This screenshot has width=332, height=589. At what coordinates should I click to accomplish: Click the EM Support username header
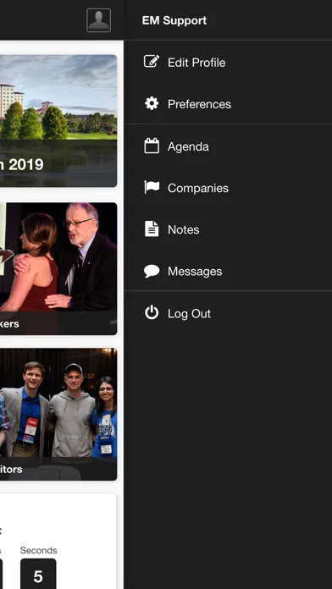click(x=174, y=20)
